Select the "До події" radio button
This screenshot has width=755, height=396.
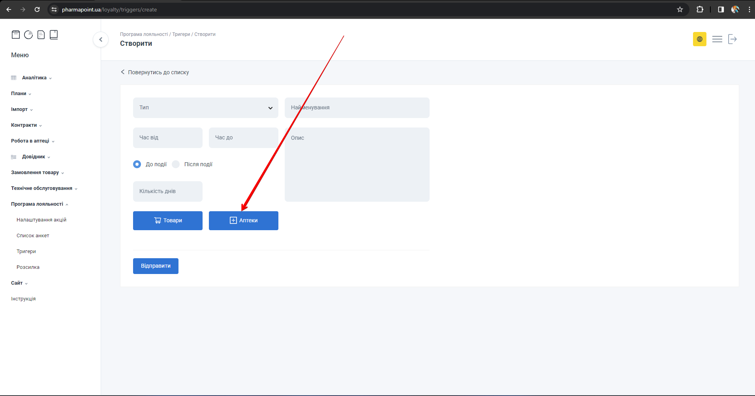[137, 164]
